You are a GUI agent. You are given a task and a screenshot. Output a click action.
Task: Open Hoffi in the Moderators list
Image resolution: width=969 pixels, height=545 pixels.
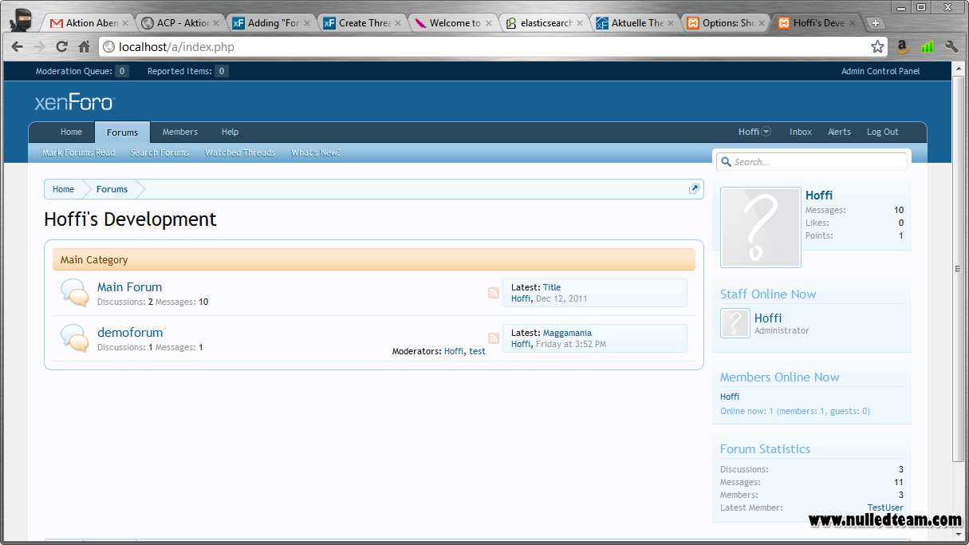pyautogui.click(x=454, y=351)
